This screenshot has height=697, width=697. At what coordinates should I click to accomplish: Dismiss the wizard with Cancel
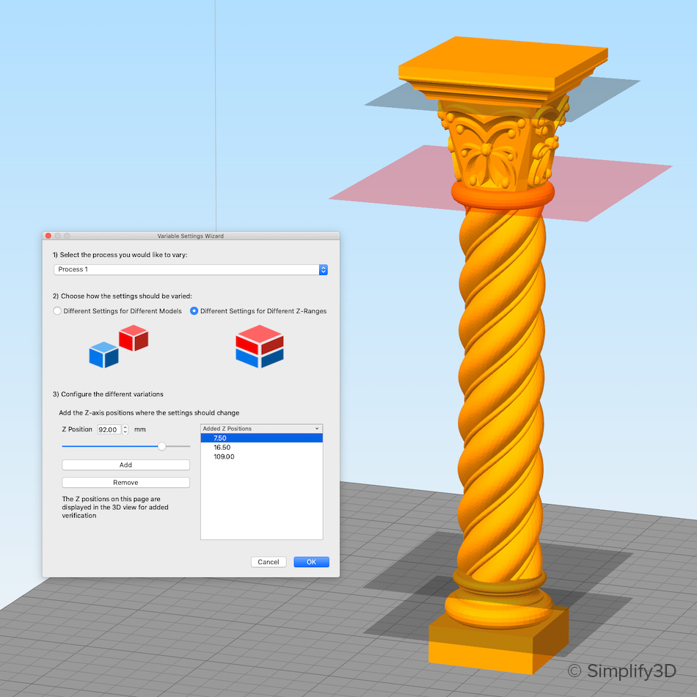[269, 561]
